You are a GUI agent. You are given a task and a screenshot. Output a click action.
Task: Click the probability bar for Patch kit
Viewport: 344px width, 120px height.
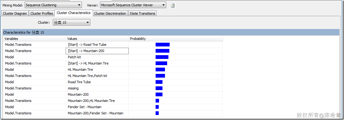tap(162, 57)
